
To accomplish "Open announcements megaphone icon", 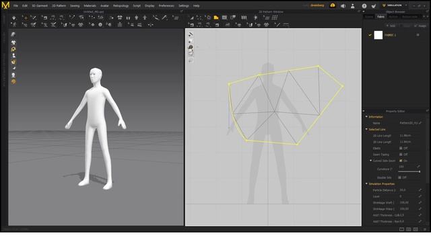I will (343, 6).
